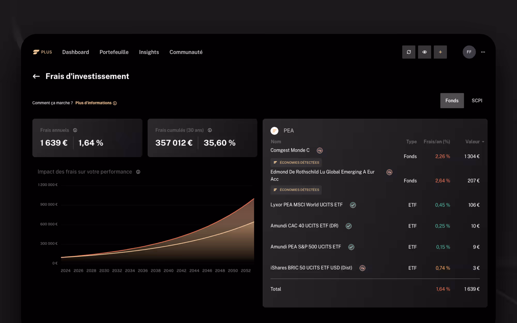Click info icon beside Frais cumulés
The width and height of the screenshot is (517, 323).
tap(210, 130)
